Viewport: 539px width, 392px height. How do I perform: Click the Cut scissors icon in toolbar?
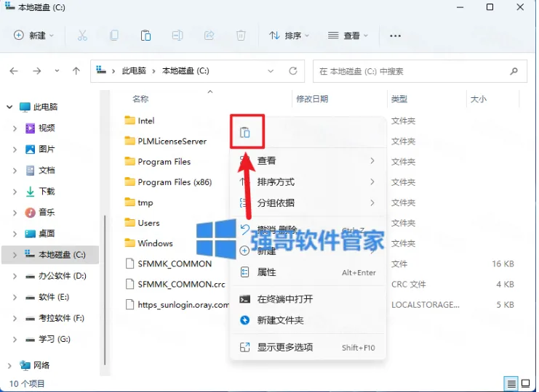click(82, 36)
